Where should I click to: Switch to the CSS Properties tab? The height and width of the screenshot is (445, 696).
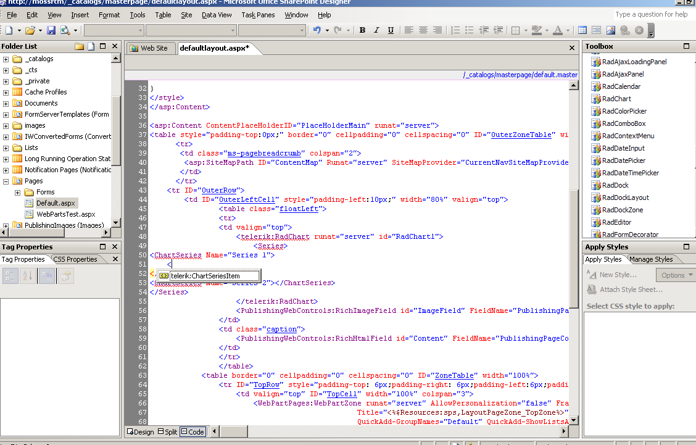pyautogui.click(x=75, y=259)
